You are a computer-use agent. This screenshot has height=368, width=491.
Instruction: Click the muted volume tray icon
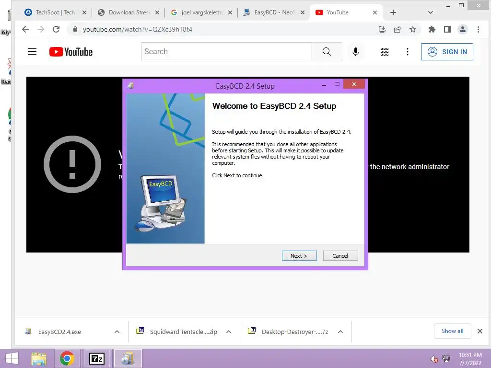(x=434, y=359)
